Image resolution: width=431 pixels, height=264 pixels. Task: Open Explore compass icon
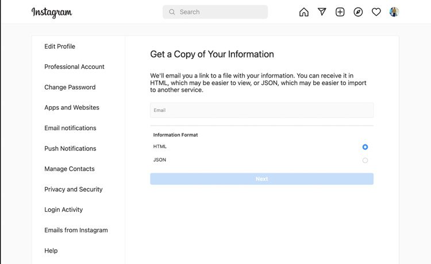click(358, 12)
